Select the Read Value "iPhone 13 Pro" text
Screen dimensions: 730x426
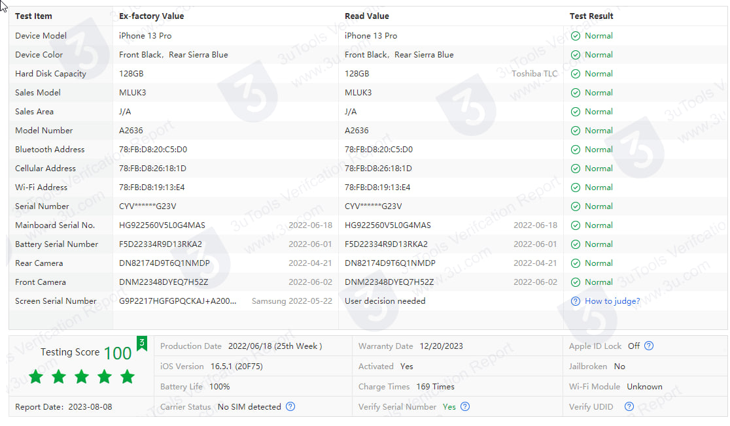pos(371,36)
